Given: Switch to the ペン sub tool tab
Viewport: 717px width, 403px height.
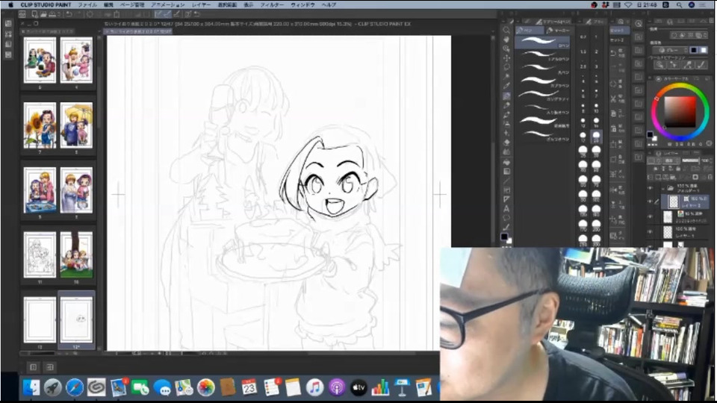Looking at the screenshot, I should [530, 30].
